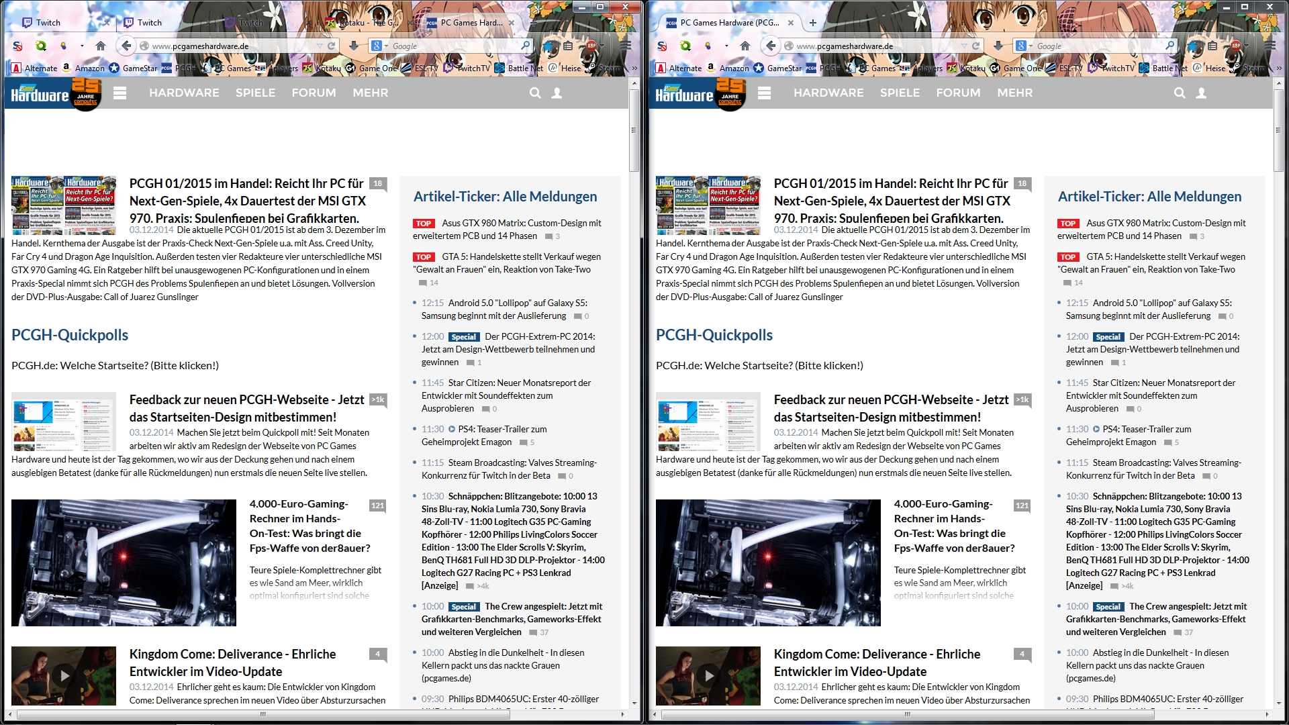Open the Firefox hamburger menu in right window
Image resolution: width=1289 pixels, height=725 pixels.
tap(1270, 46)
